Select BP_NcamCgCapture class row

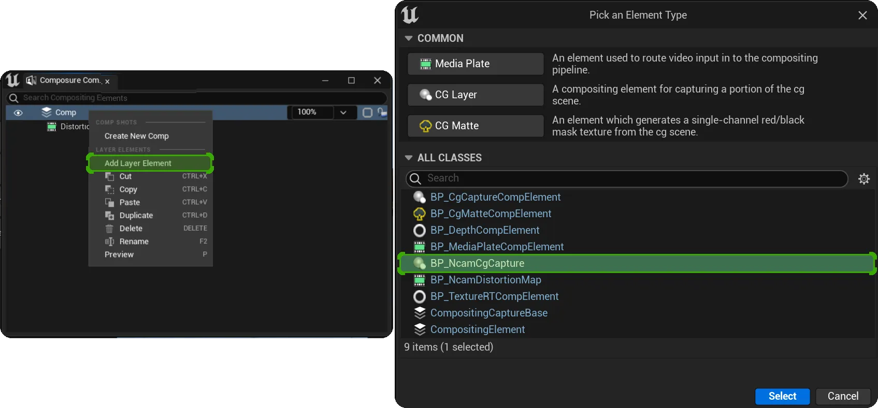click(x=637, y=263)
